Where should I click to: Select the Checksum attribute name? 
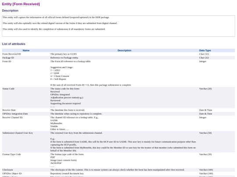click(8, 170)
